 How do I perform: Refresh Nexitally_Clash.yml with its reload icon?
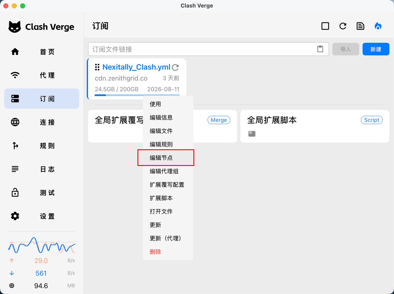click(175, 67)
